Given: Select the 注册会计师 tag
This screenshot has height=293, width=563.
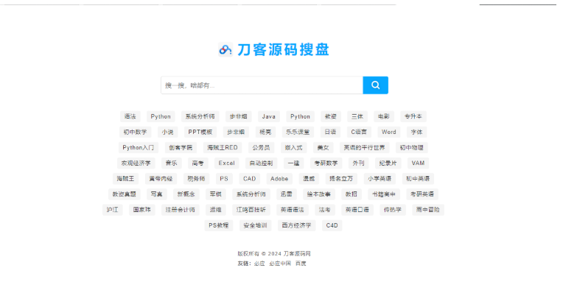Looking at the screenshot, I should (x=181, y=210).
